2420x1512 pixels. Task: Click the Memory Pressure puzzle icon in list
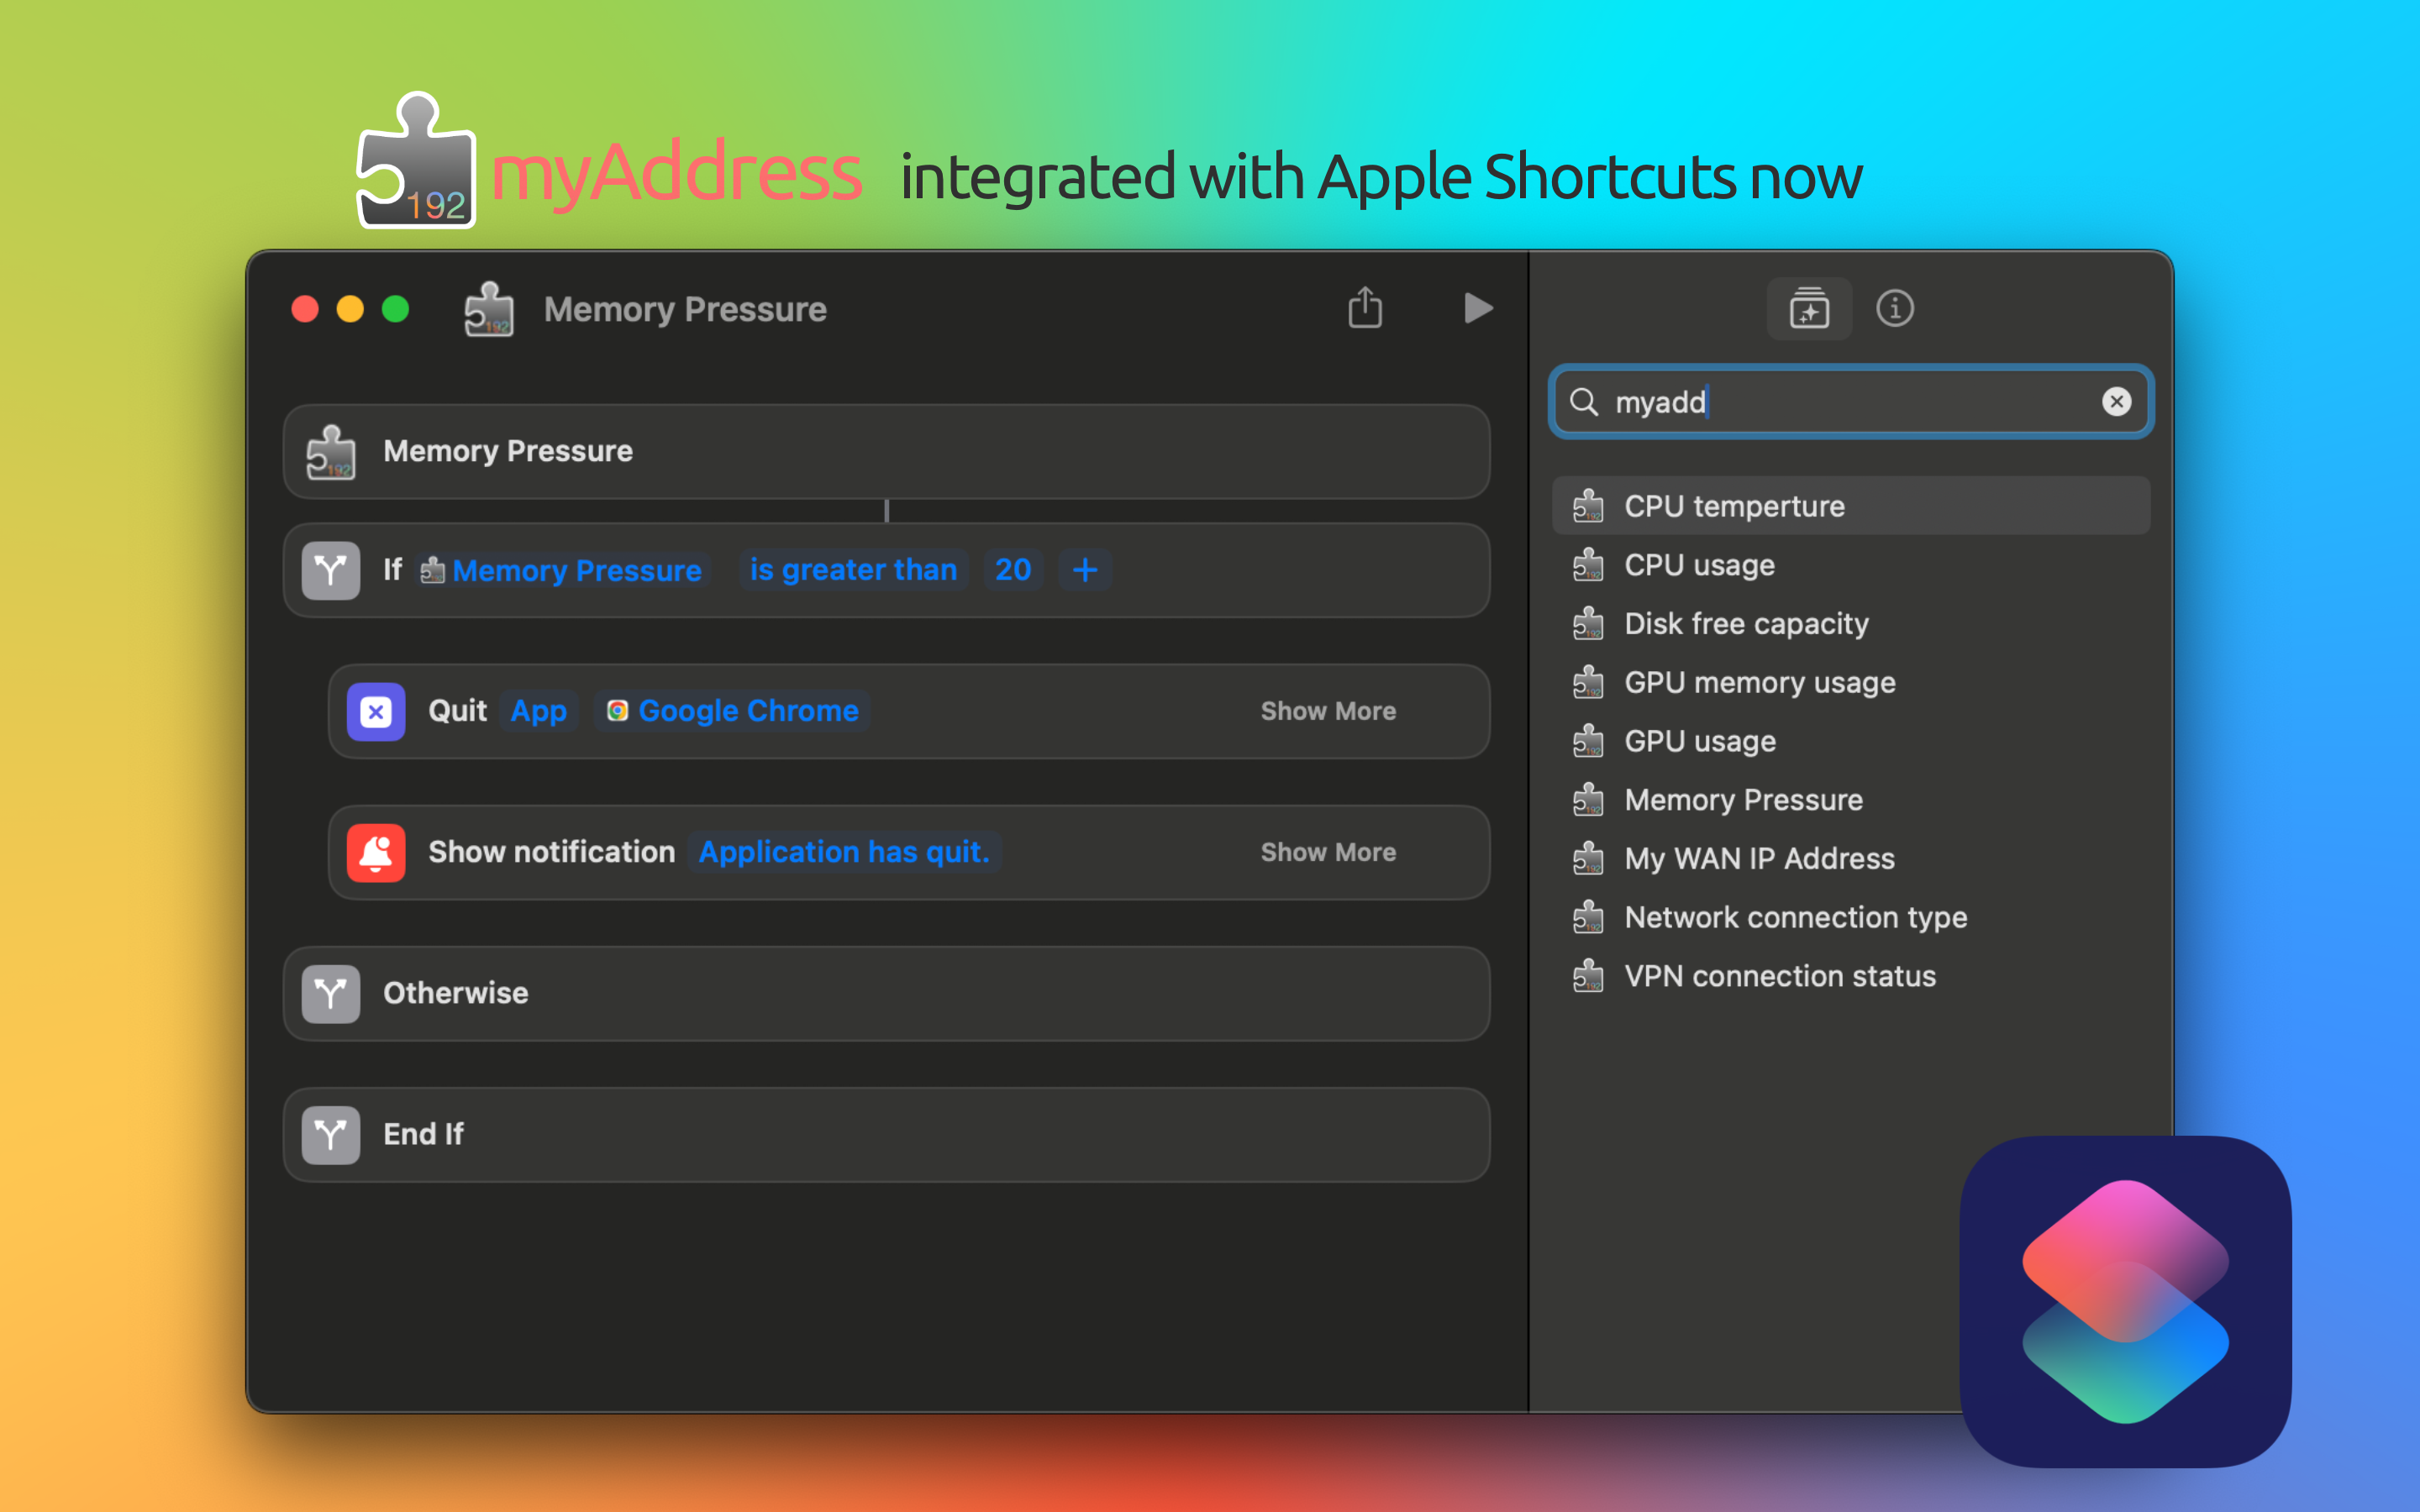click(x=1588, y=800)
